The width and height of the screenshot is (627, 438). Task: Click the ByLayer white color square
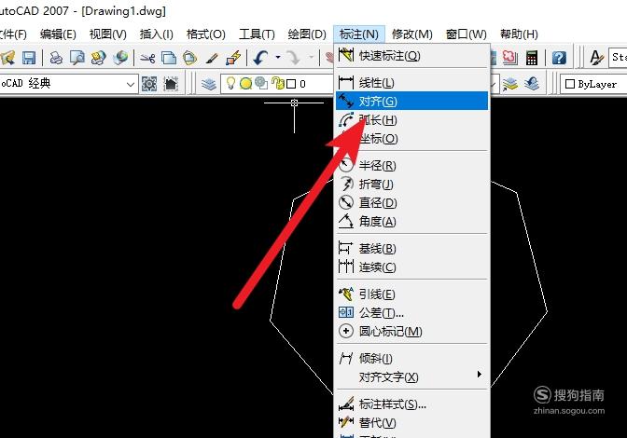570,84
